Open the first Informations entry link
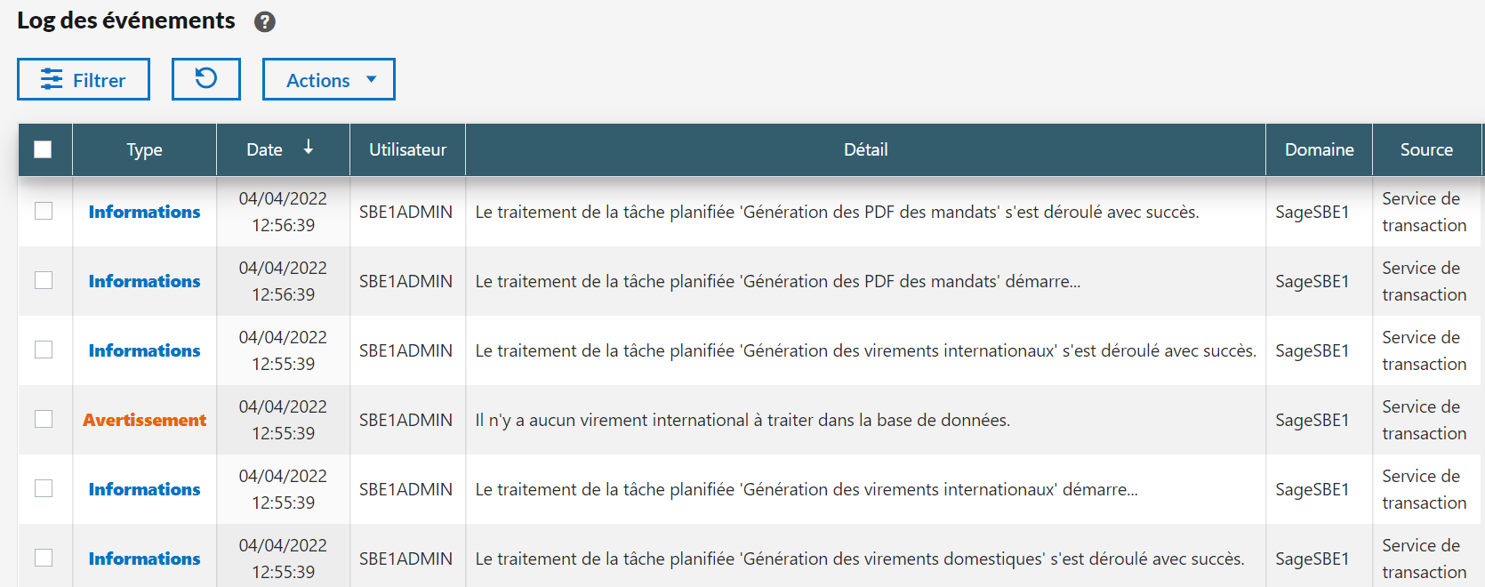This screenshot has height=587, width=1485. (144, 212)
